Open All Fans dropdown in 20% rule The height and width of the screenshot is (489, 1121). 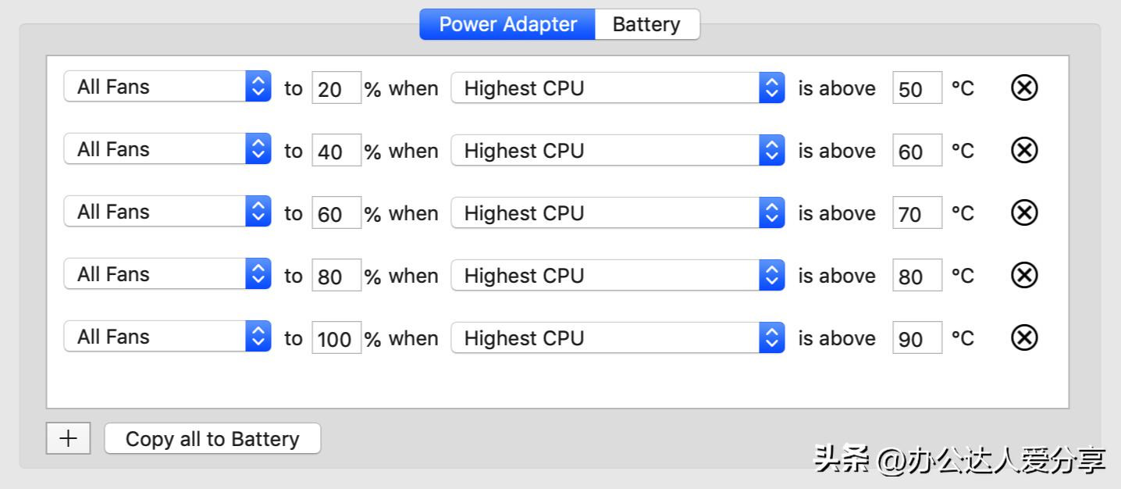(x=167, y=87)
